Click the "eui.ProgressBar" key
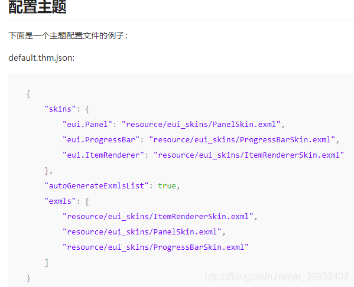 101,140
